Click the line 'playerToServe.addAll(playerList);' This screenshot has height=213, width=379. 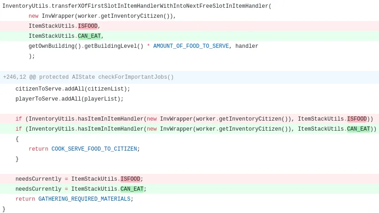coord(69,99)
